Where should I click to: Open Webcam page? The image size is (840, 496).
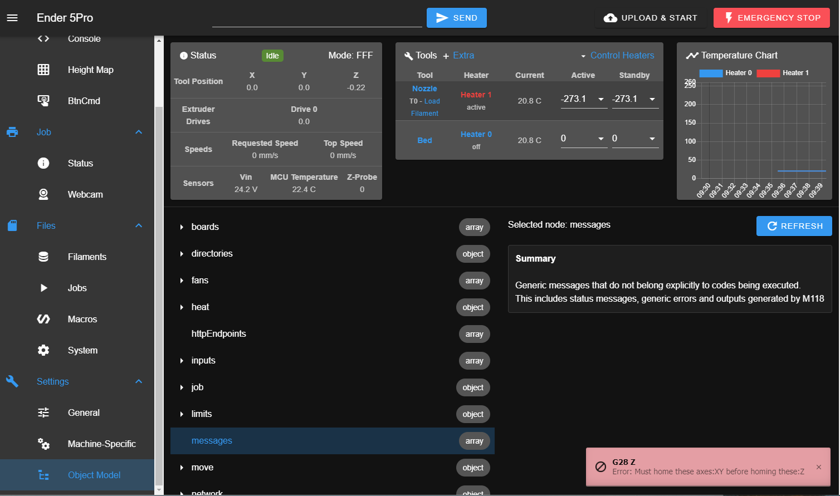[77, 194]
